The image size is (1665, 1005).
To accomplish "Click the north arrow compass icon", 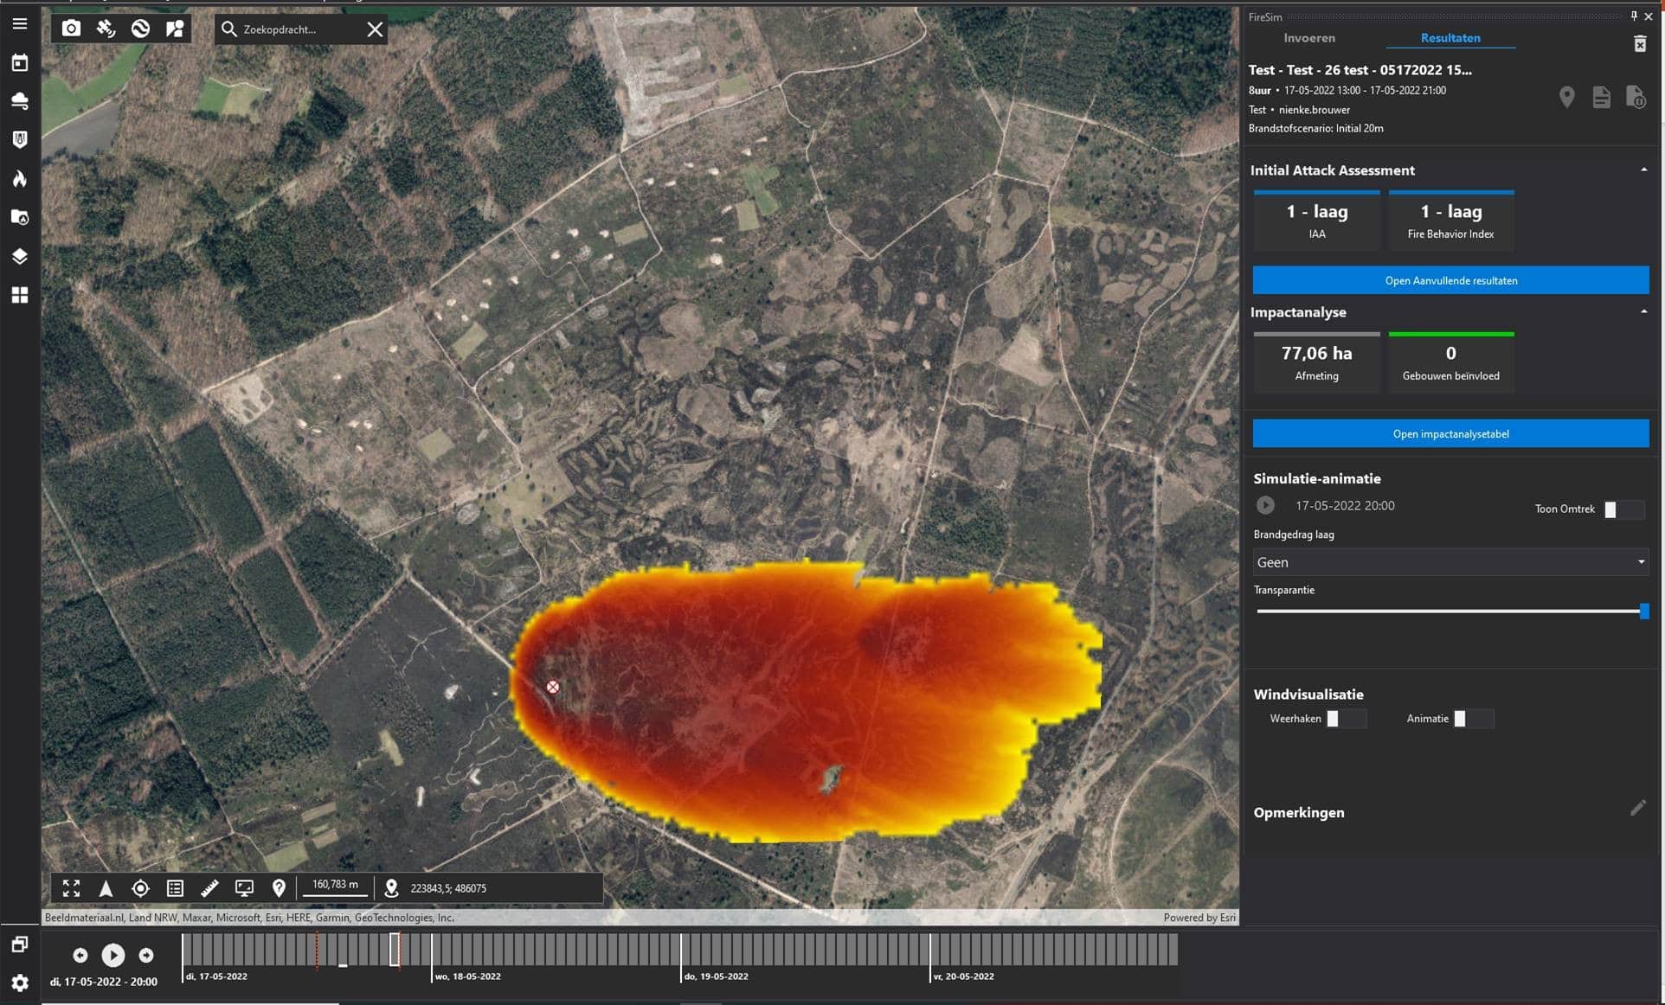I will (x=106, y=888).
